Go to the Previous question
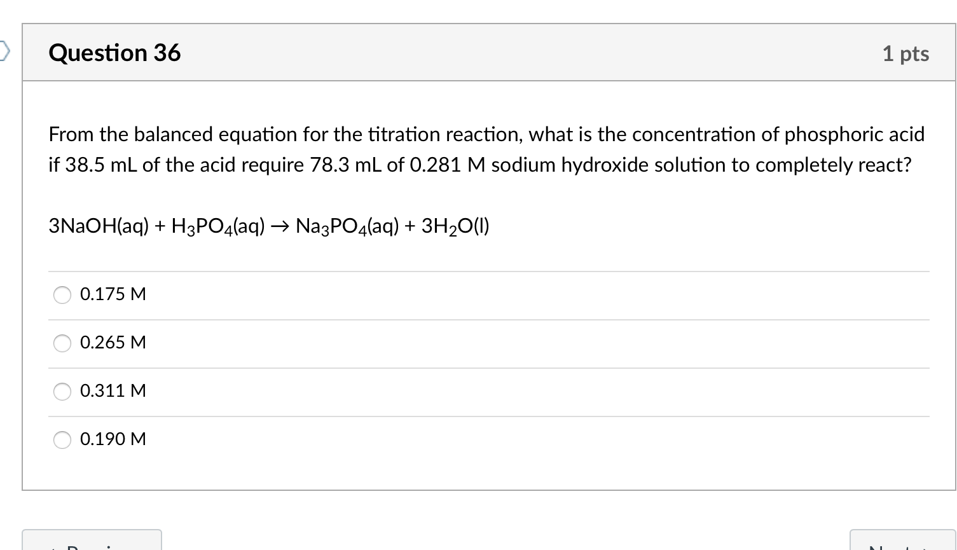The height and width of the screenshot is (550, 957). [x=92, y=541]
